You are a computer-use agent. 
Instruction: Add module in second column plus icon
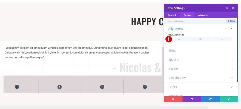coord(59,87)
